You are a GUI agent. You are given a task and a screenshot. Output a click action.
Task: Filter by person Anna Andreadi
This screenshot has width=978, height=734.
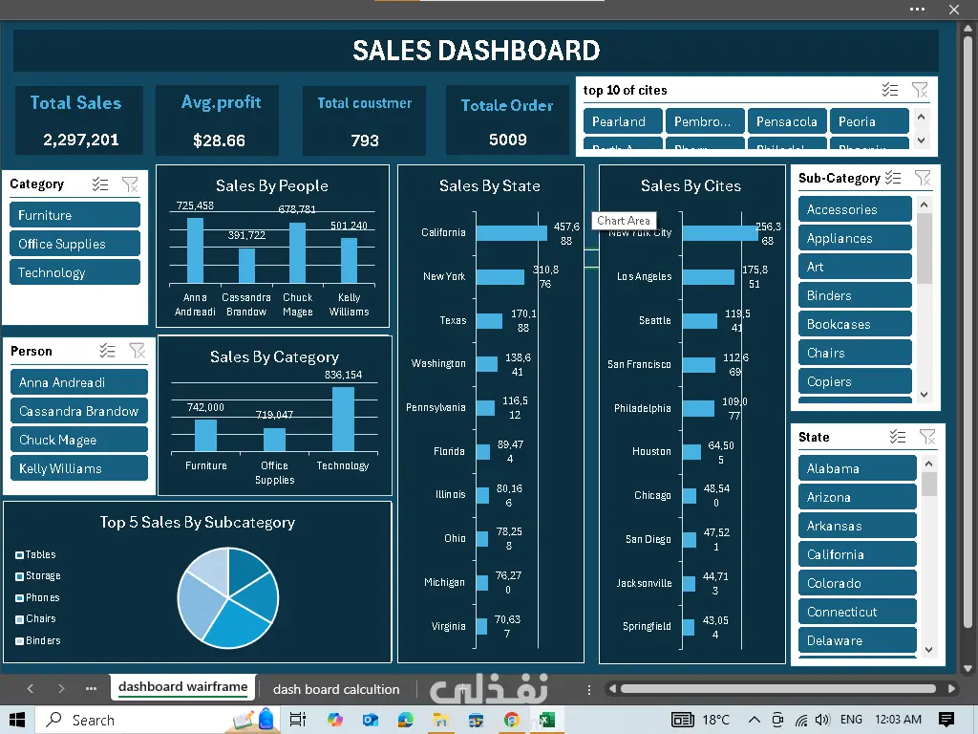coord(79,382)
